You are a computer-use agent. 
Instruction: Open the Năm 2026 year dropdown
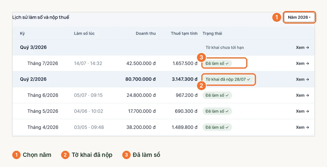tap(299, 17)
